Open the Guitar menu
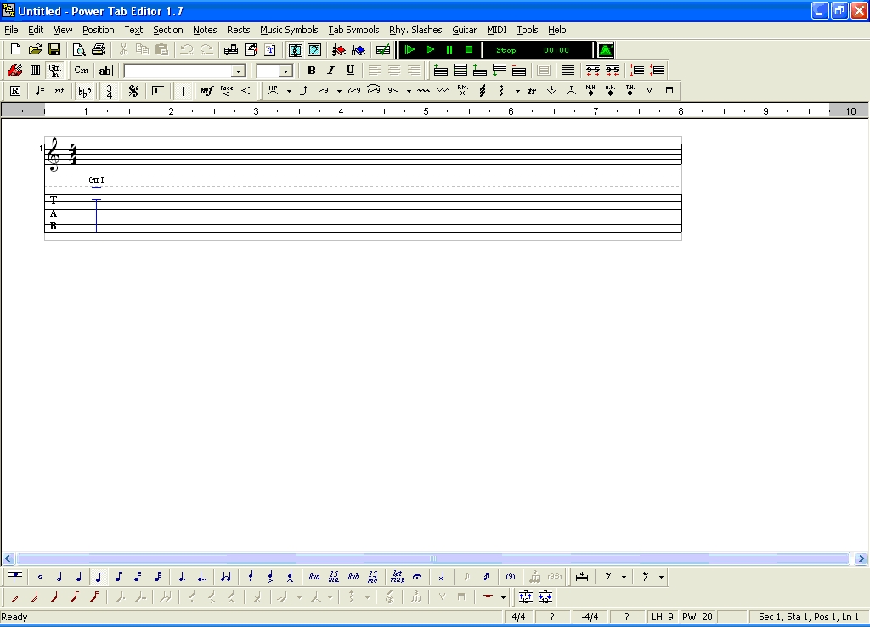The height and width of the screenshot is (627, 870). tap(465, 30)
